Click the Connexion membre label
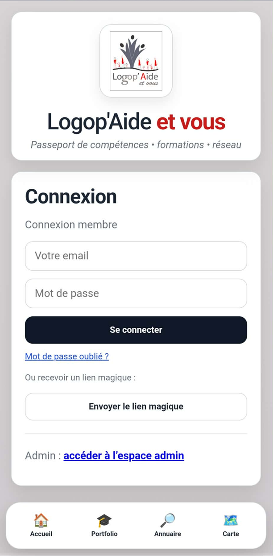 pos(71,225)
